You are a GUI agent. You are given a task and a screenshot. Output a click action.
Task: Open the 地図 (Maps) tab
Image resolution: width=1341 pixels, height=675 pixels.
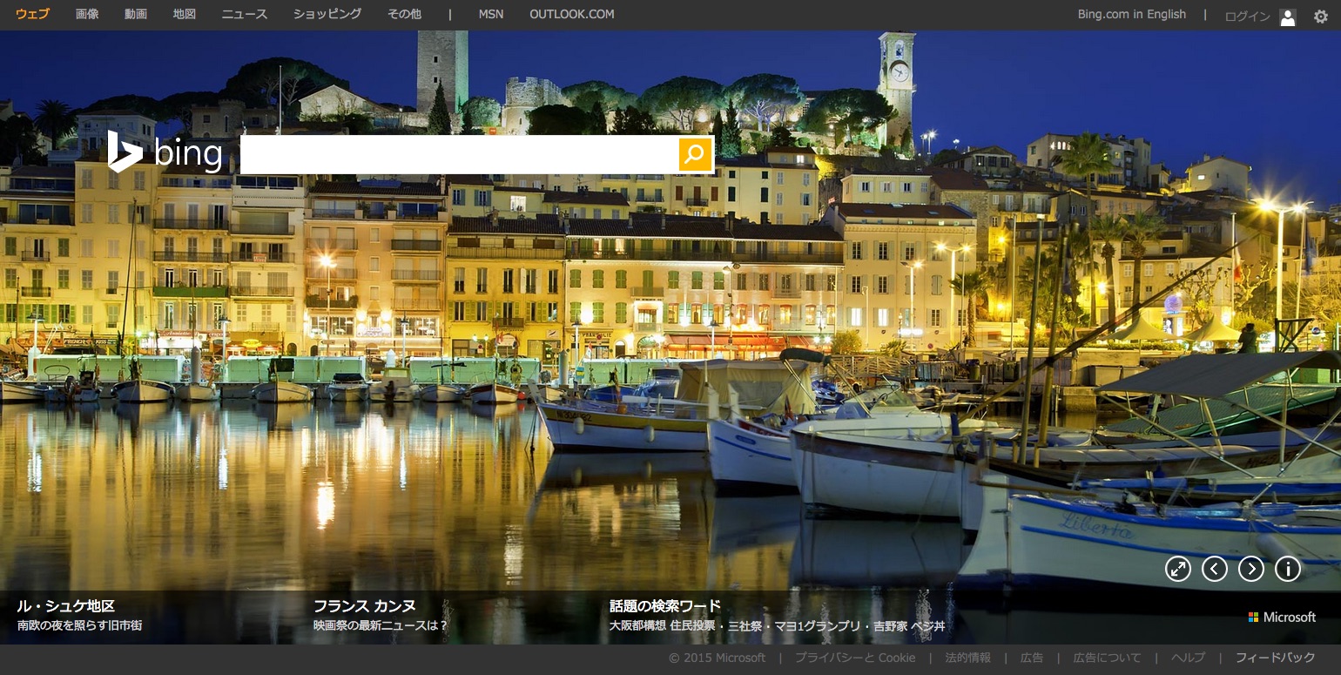(185, 15)
